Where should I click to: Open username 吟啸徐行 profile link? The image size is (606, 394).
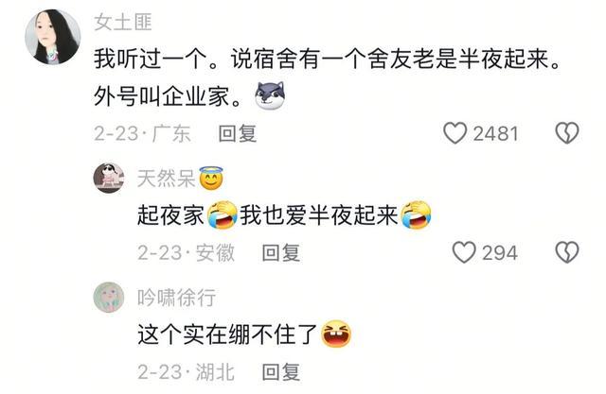point(177,298)
